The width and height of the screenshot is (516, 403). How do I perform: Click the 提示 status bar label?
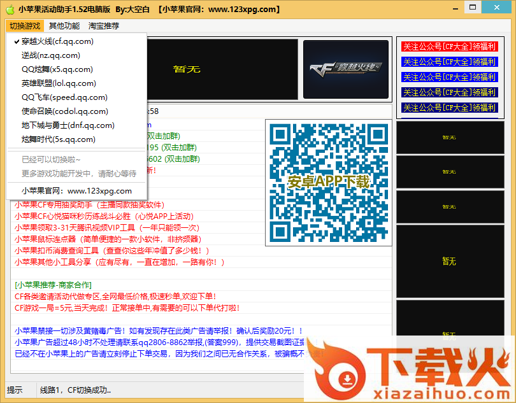[x=15, y=390]
